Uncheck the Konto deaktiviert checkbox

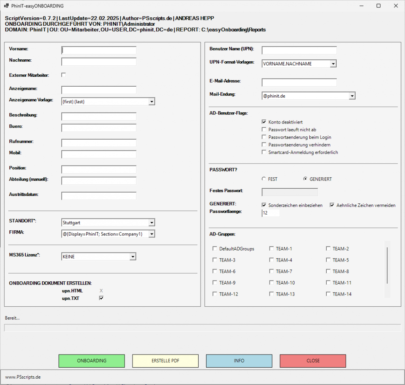point(264,122)
